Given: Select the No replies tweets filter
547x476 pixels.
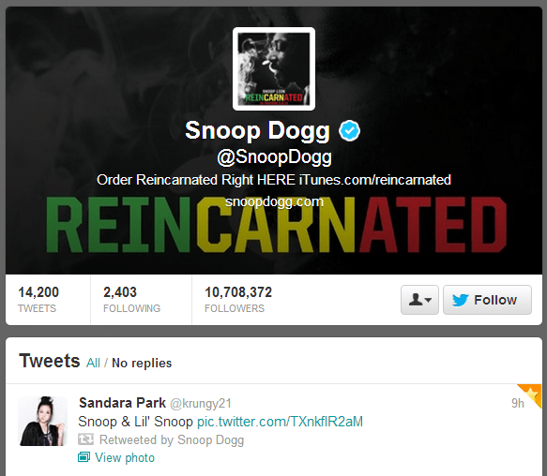Looking at the screenshot, I should point(142,363).
